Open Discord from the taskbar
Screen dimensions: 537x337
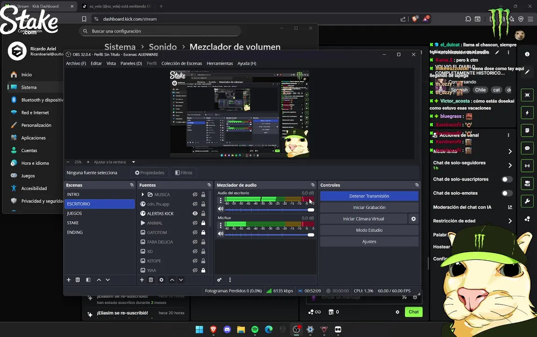pos(227,330)
